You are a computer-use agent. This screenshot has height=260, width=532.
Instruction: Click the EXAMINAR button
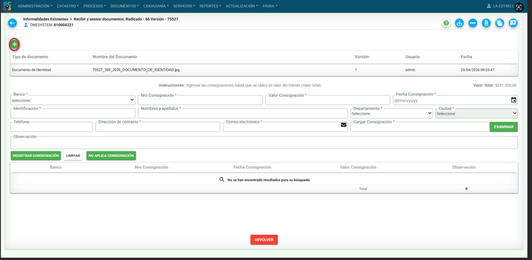tap(503, 127)
